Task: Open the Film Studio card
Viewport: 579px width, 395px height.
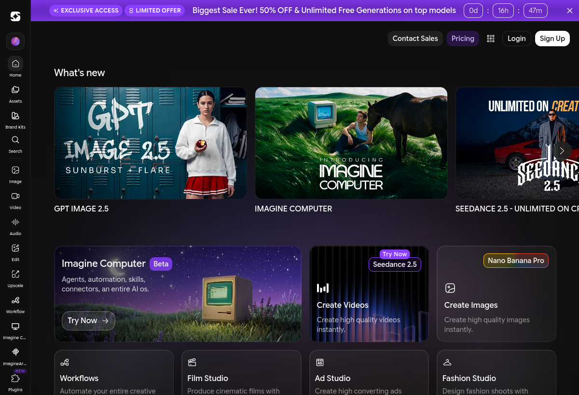Action: (241, 372)
